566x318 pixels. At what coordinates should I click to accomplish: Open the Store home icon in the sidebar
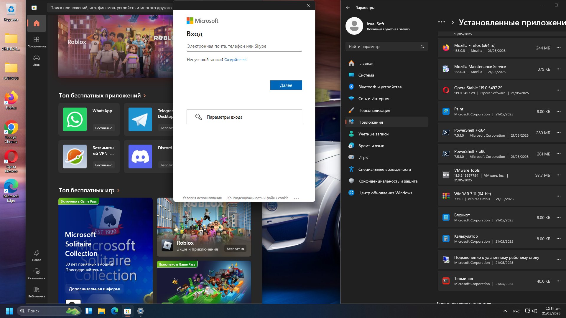pyautogui.click(x=37, y=23)
